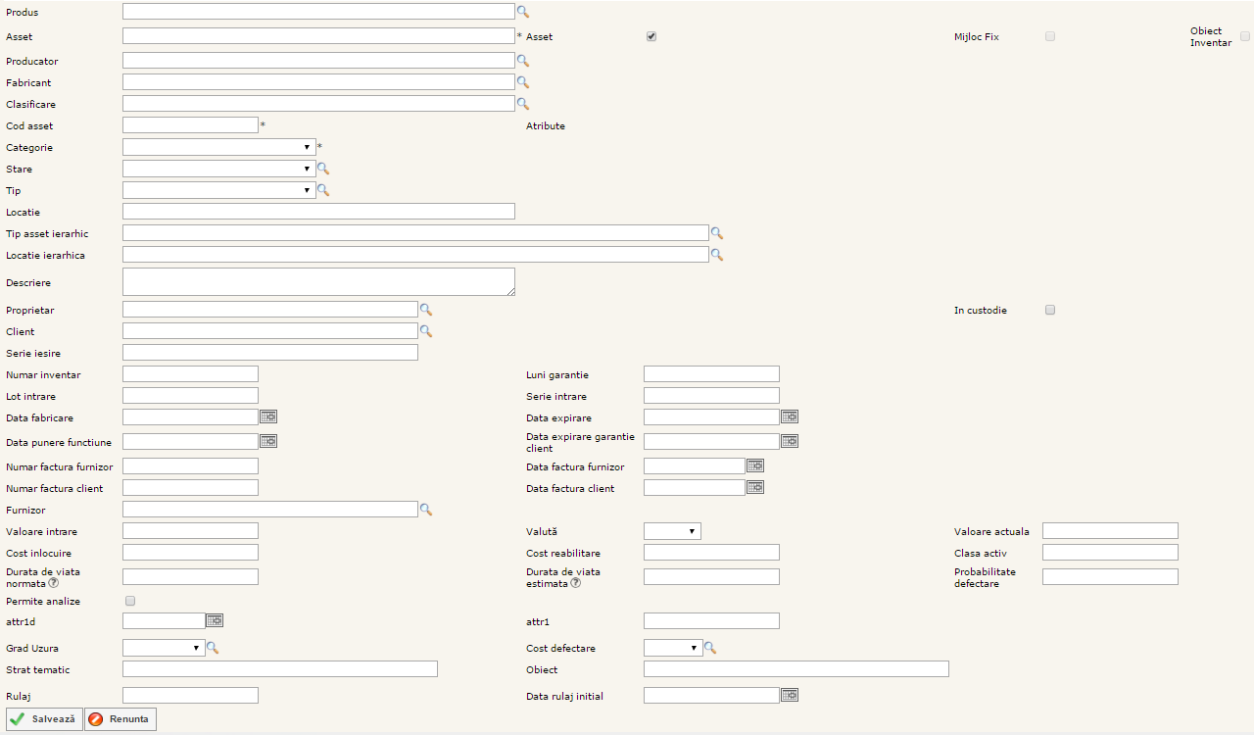
Task: Click magnifier icon beside Clasificare field
Action: coord(522,104)
